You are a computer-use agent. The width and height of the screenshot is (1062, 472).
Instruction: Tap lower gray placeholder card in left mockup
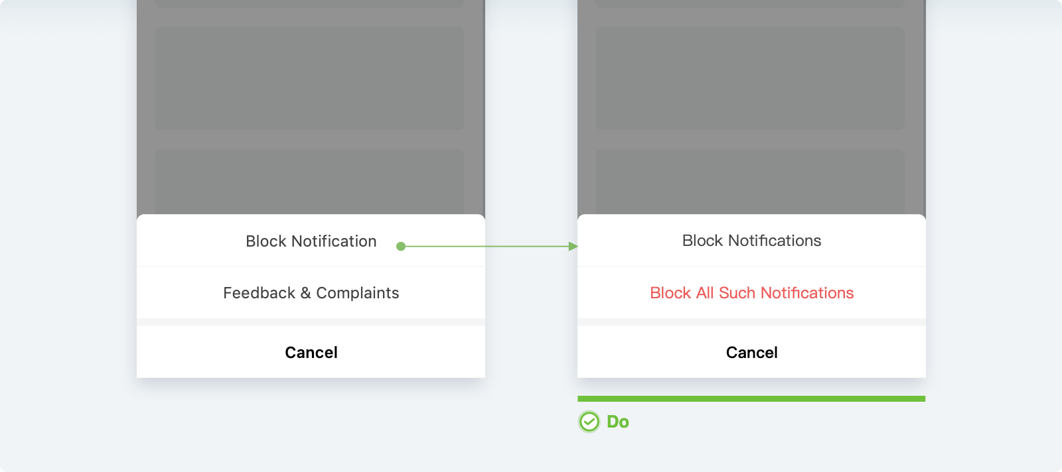coord(309,182)
